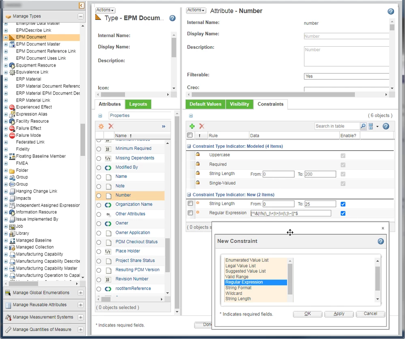The image size is (405, 339).
Task: Click the Manage Measurement Systems icon
Action: point(8,317)
